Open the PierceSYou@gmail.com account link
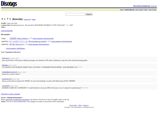 [x=142, y=6]
